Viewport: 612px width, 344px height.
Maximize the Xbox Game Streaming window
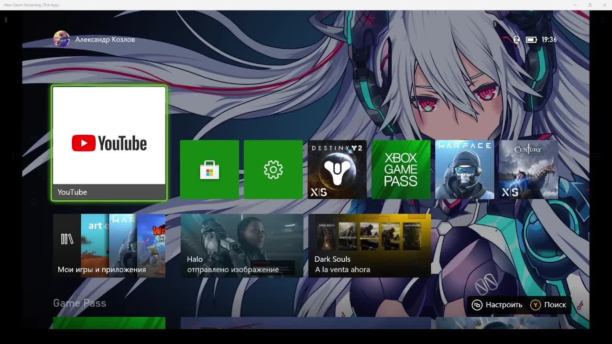[590, 5]
